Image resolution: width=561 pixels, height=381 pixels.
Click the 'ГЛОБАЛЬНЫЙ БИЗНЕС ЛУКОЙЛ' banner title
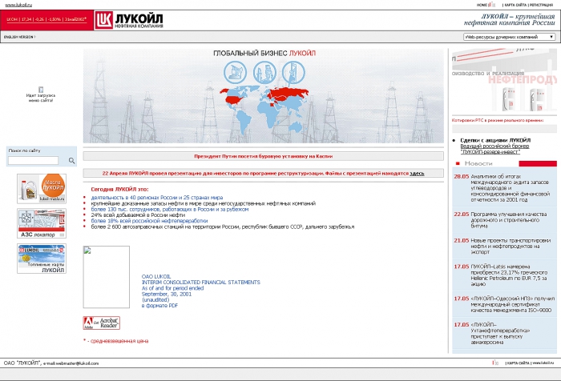pyautogui.click(x=264, y=54)
